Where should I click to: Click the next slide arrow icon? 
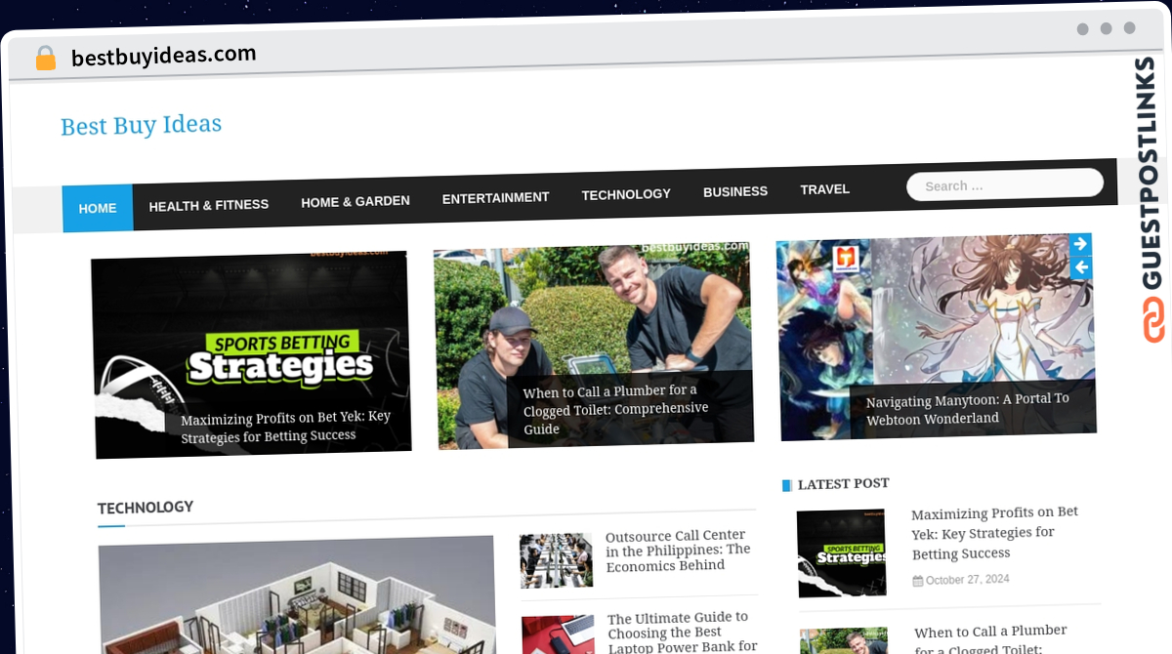1080,244
